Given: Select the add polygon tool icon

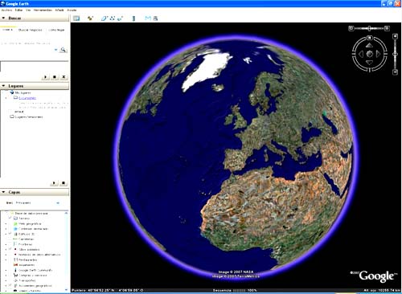Looking at the screenshot, I should point(104,18).
